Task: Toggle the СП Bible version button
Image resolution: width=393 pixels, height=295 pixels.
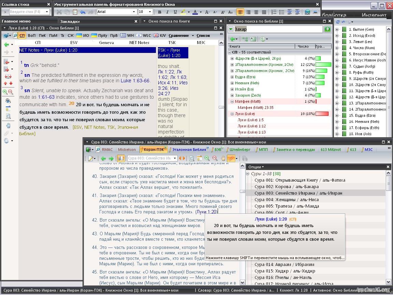Action: coord(22,36)
